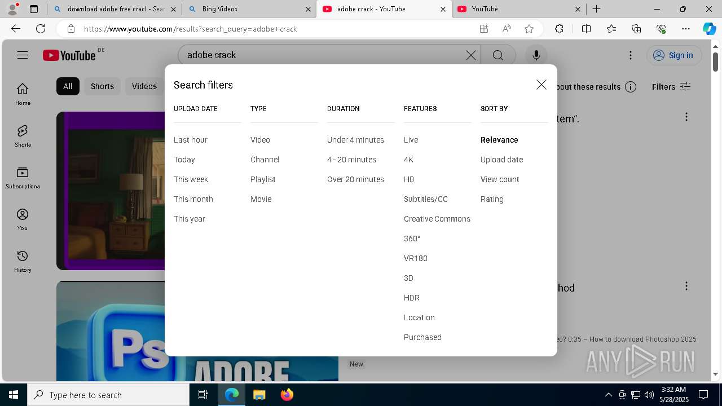Add this page to favorites star icon
Screen dimensions: 722x406
point(529,29)
